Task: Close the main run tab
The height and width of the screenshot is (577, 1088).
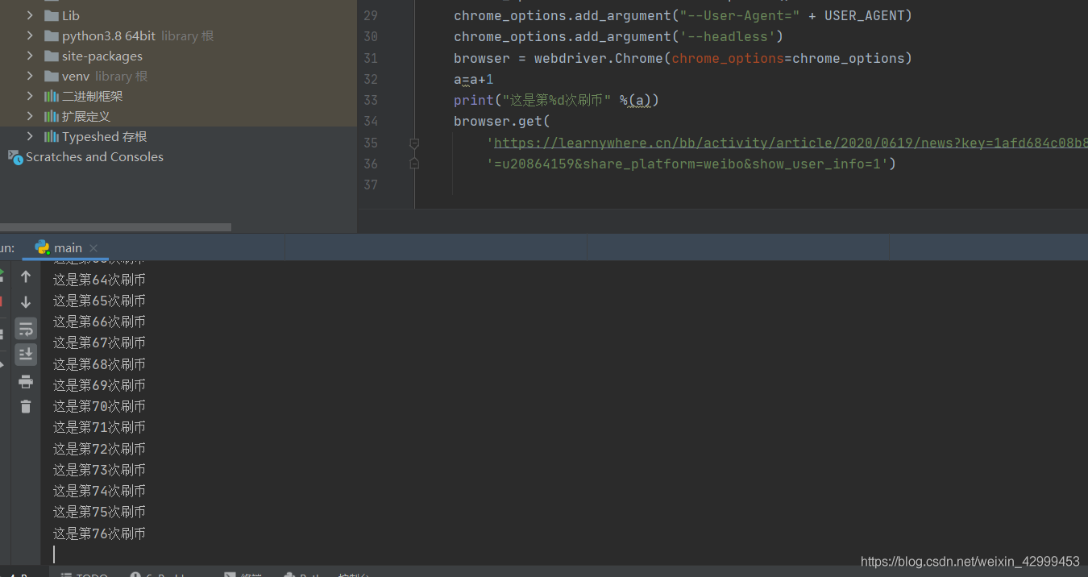Action: point(93,248)
